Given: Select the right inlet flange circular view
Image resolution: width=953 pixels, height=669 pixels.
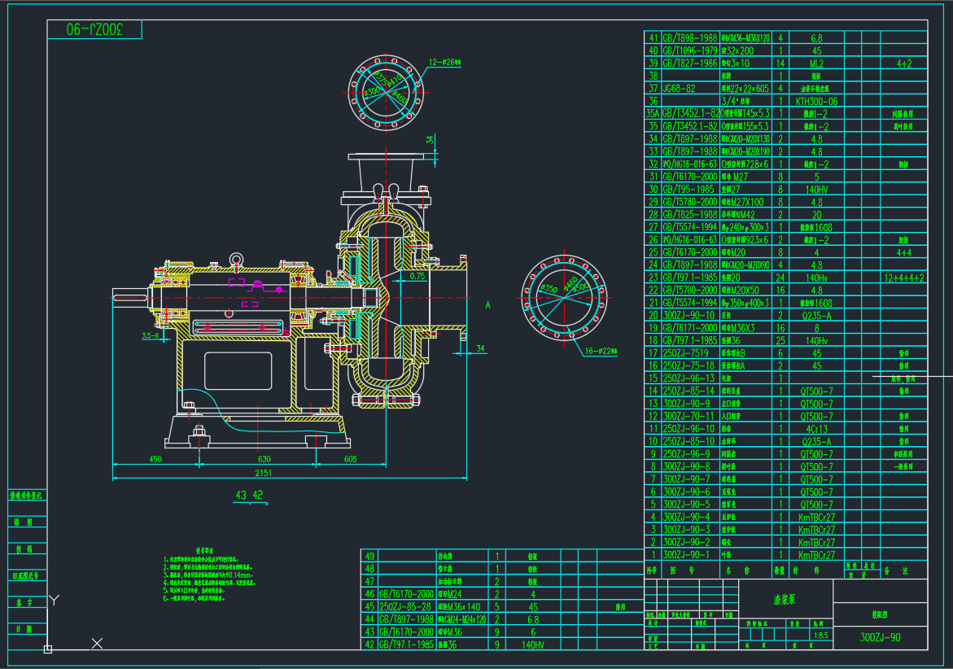Looking at the screenshot, I should click(566, 299).
